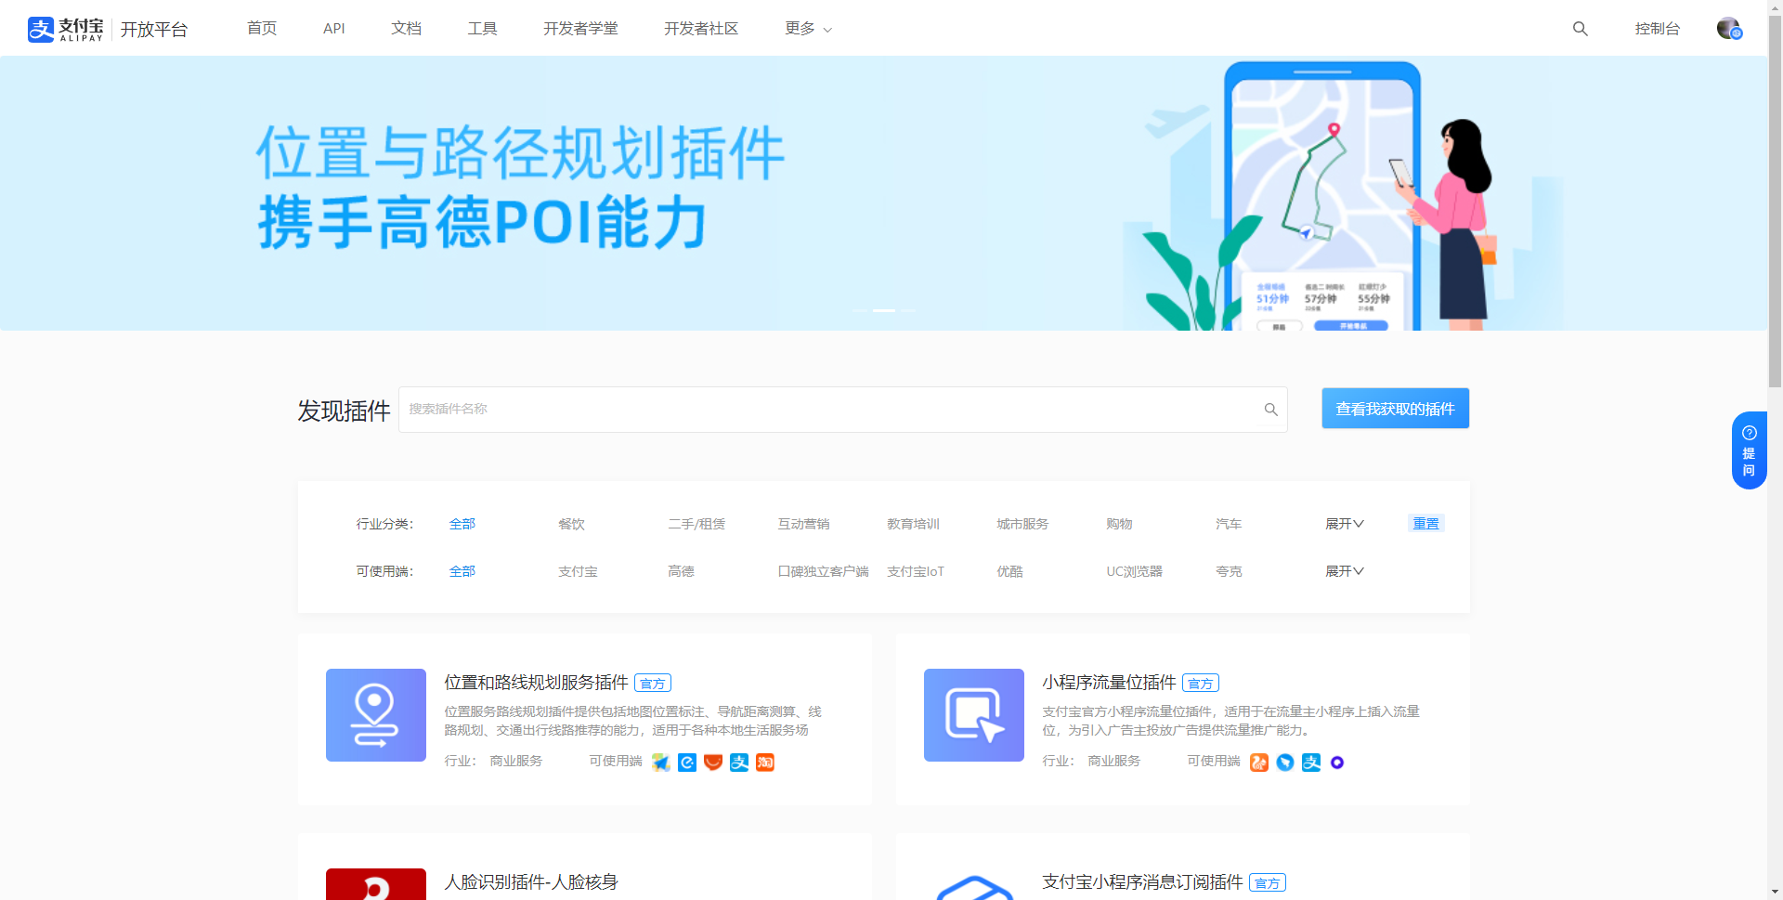Viewport: 1783px width, 900px height.
Task: Click the active middle carousel indicator on the banner
Action: coord(884,310)
